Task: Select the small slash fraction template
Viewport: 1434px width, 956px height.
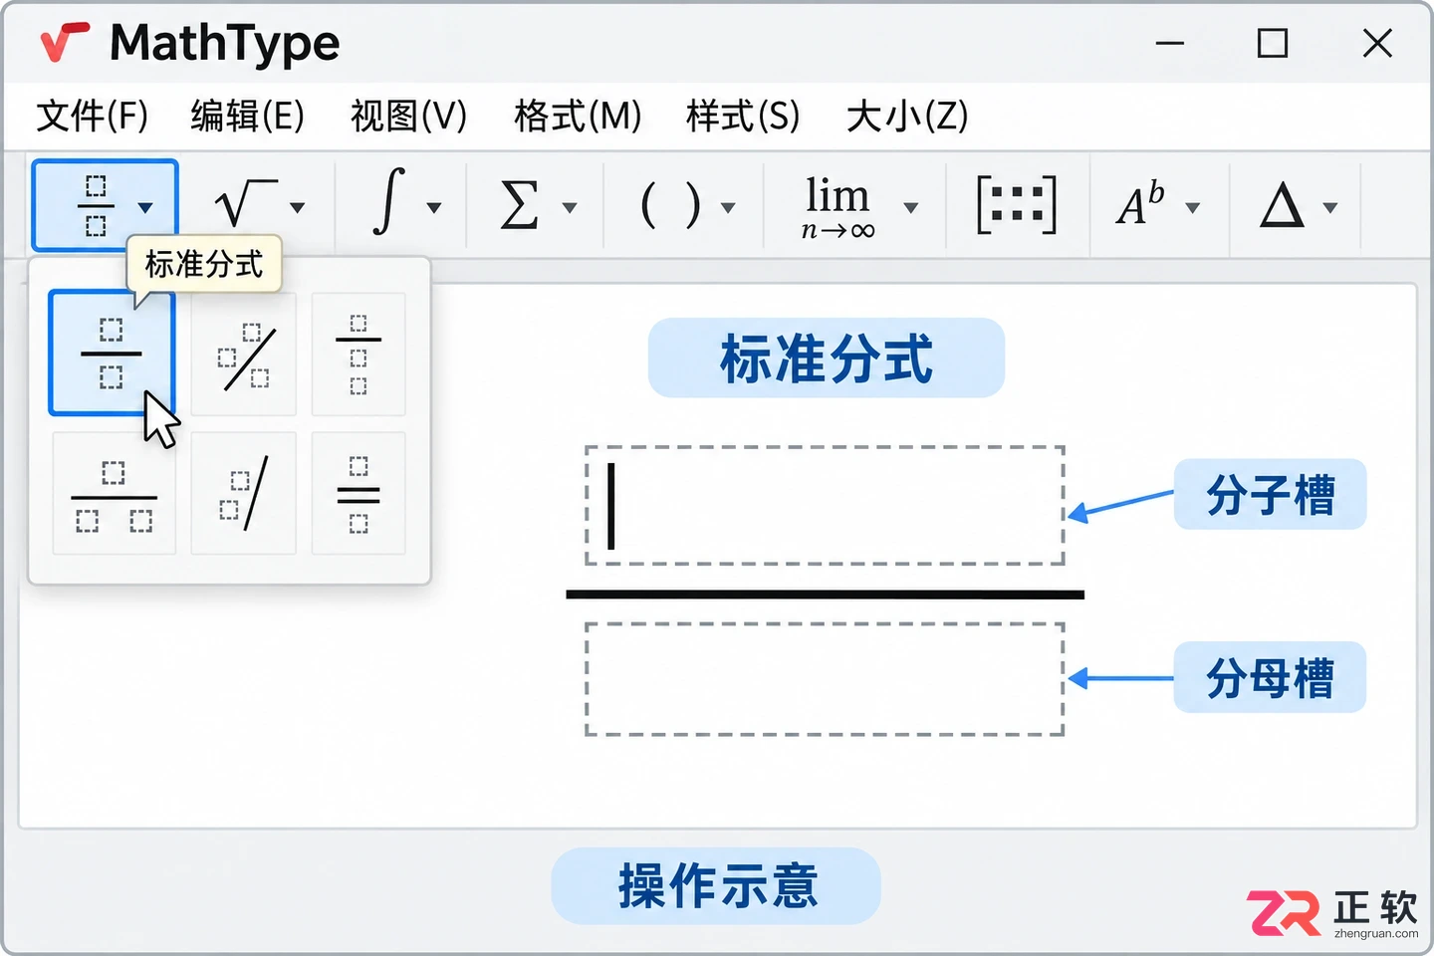Action: tap(244, 494)
